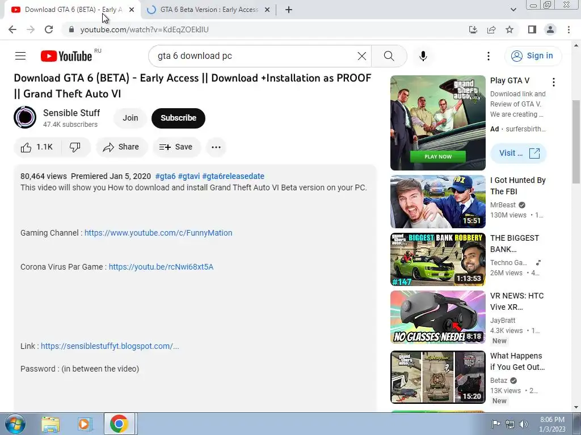Screen dimensions: 581x435
Task: Share this page from the address bar
Action: pos(491,29)
